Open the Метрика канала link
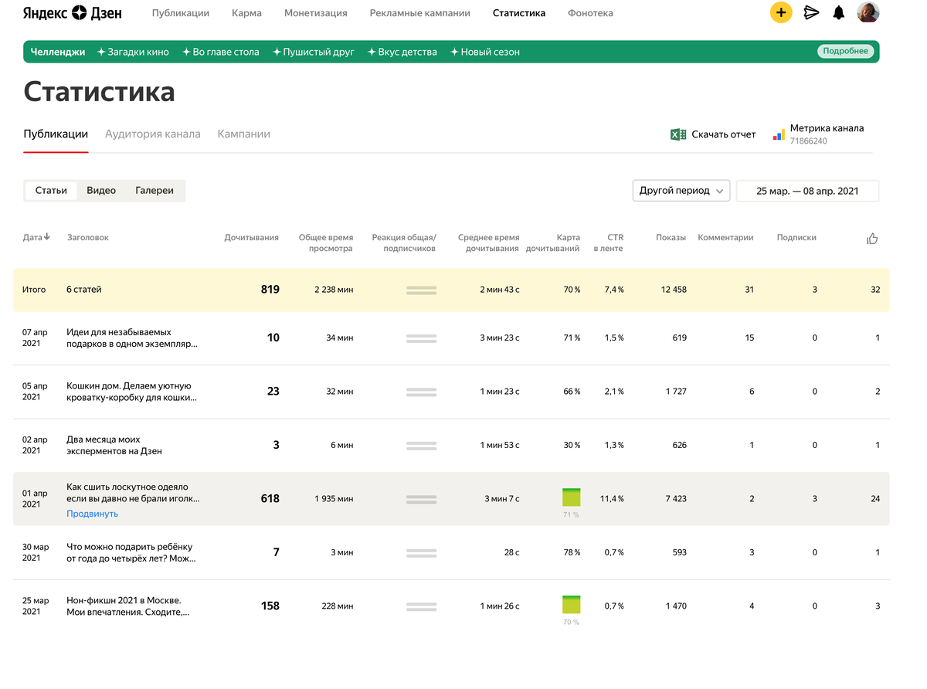 [827, 129]
